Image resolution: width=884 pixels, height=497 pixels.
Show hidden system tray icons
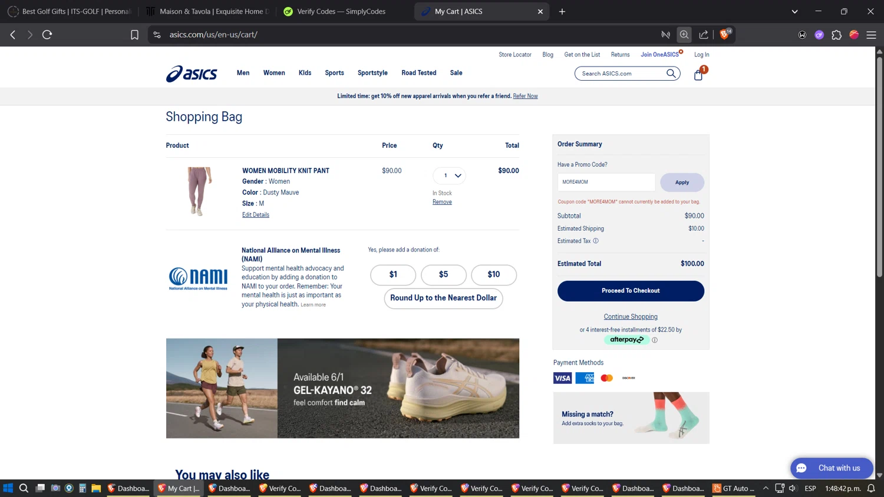[x=766, y=488]
